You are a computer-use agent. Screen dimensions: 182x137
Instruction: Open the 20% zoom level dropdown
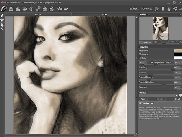(145, 42)
